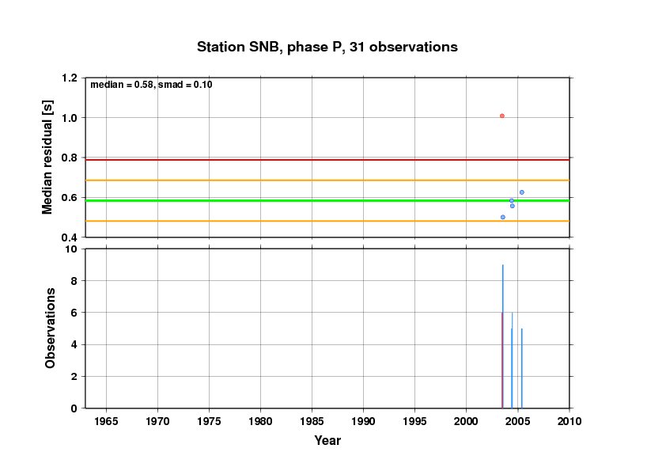This screenshot has width=666, height=471.
Task: Click the '1970' year tick label
Action: point(157,421)
